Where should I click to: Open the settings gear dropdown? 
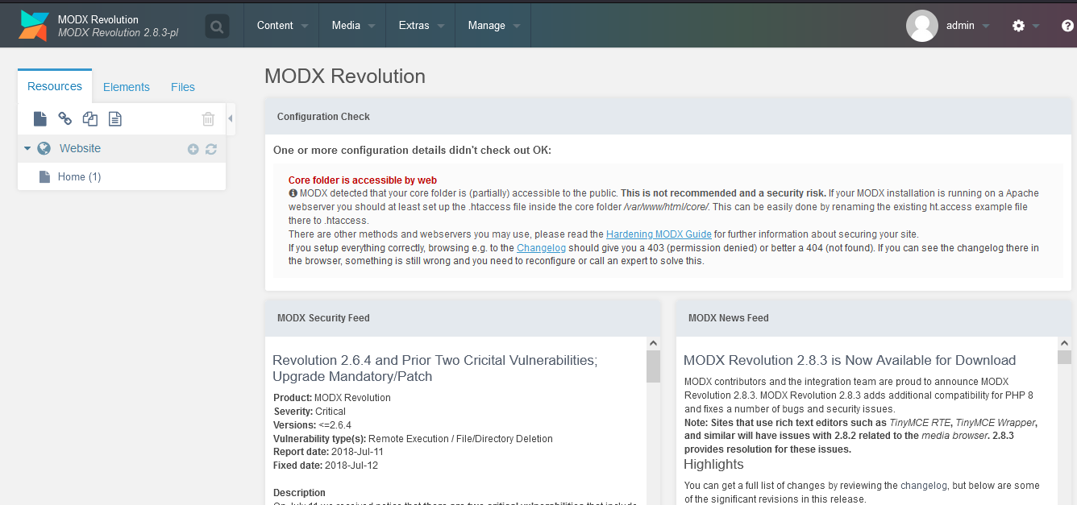point(1025,26)
